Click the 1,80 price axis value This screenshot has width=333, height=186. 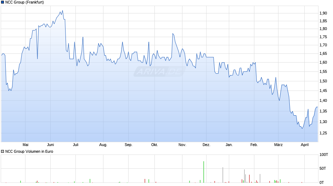[323, 29]
